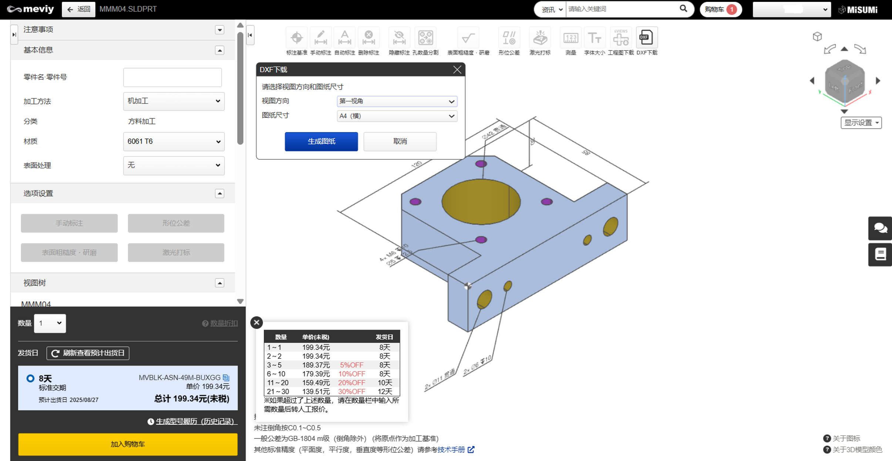Screen dimensions: 892x461
Task: Click the search magnifier icon
Action: (x=683, y=9)
